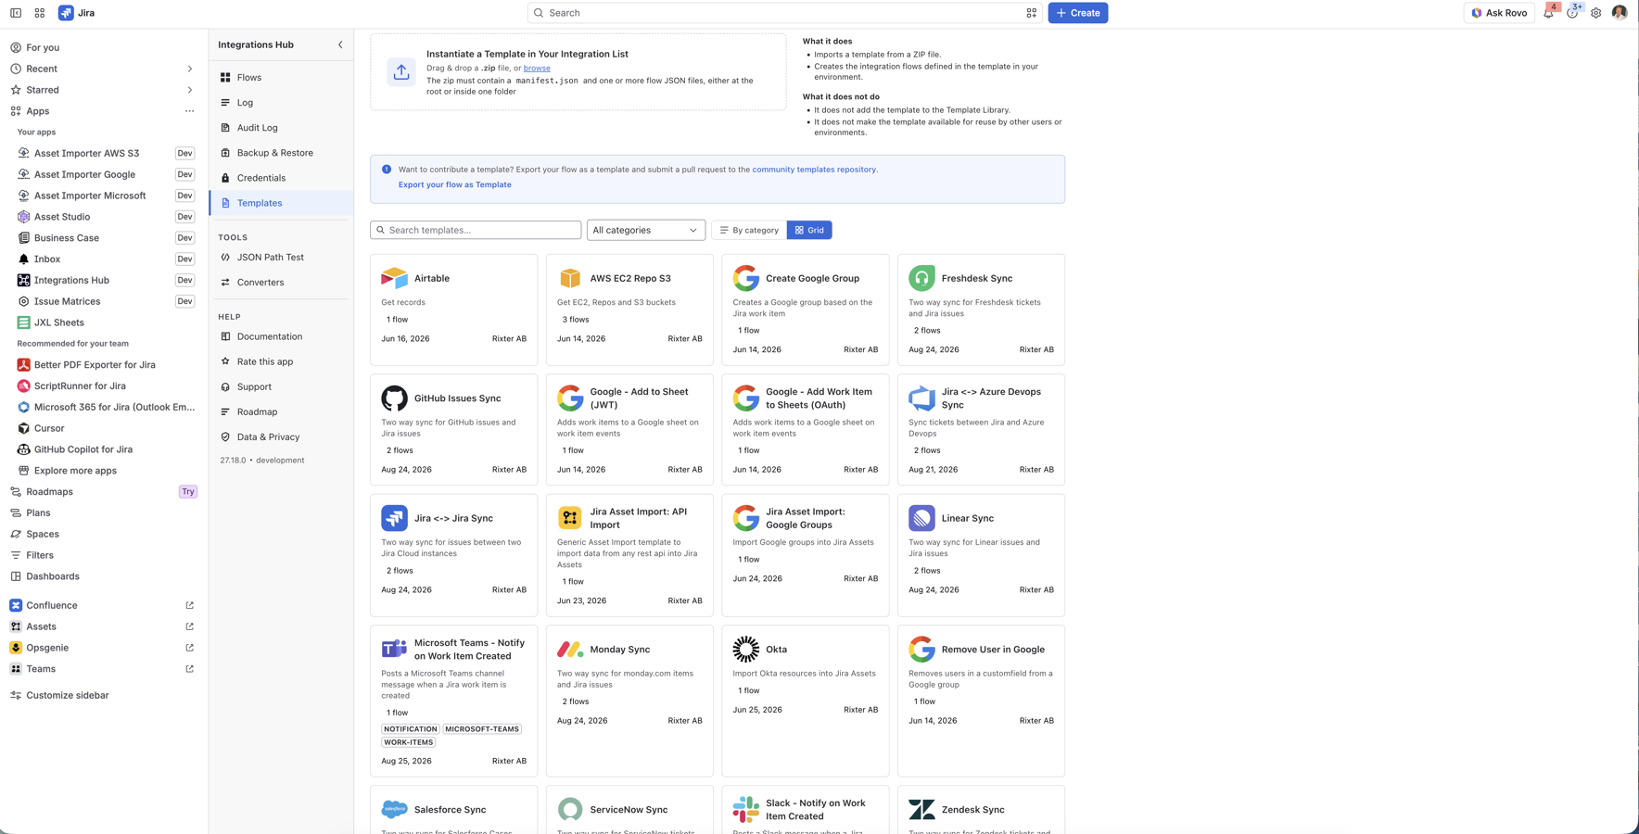Open the app switcher grid icon
1639x834 pixels.
pos(40,13)
